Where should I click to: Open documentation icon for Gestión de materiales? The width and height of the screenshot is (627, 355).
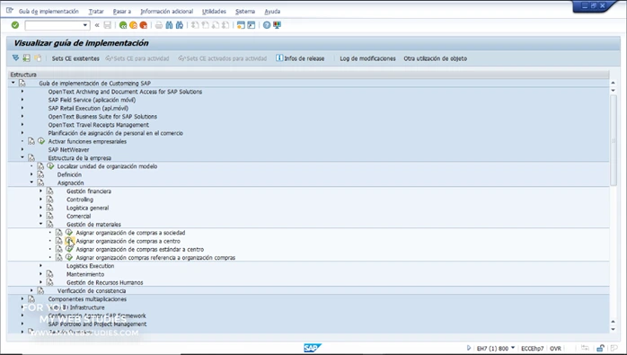tap(49, 224)
